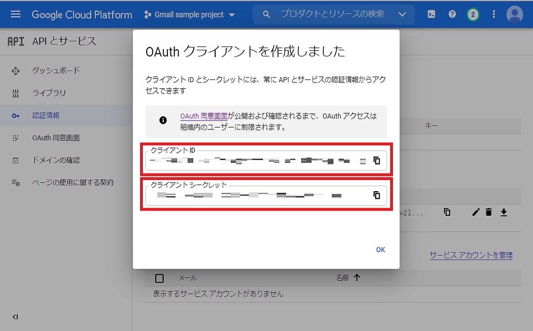Open the Cloud Shell terminal
The width and height of the screenshot is (533, 331).
coord(431,14)
